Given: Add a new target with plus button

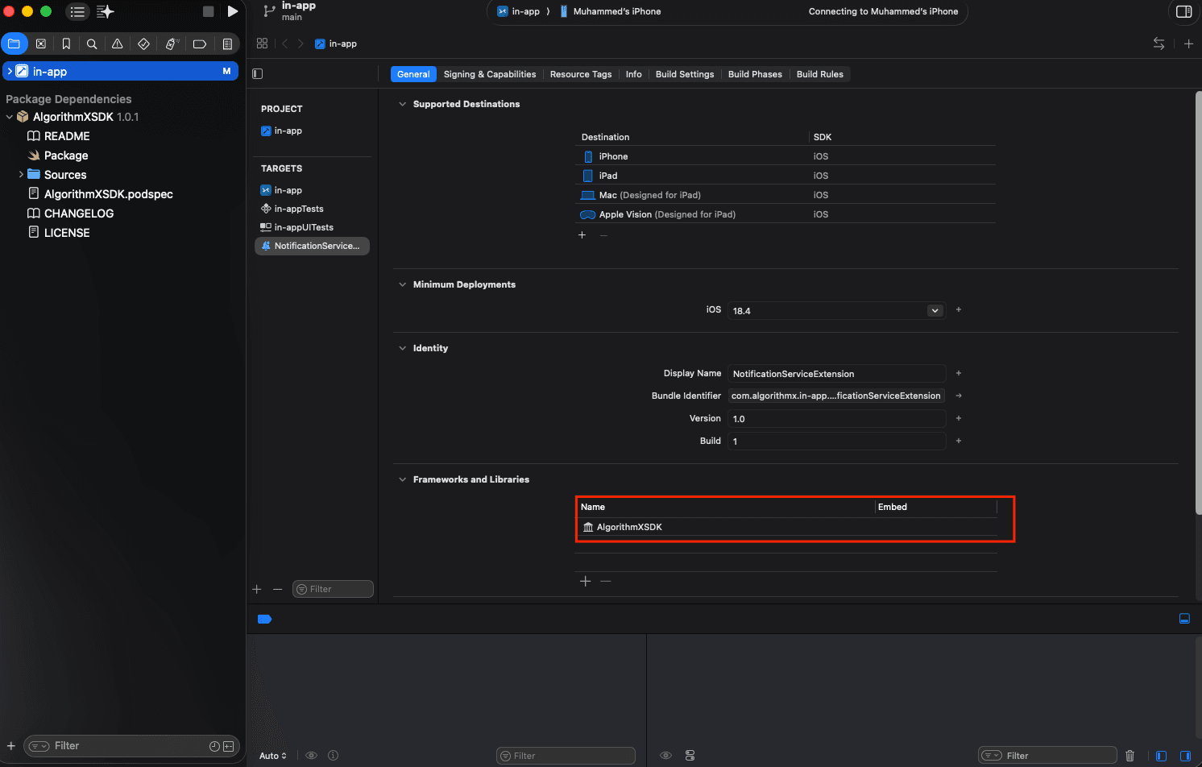Looking at the screenshot, I should (257, 589).
